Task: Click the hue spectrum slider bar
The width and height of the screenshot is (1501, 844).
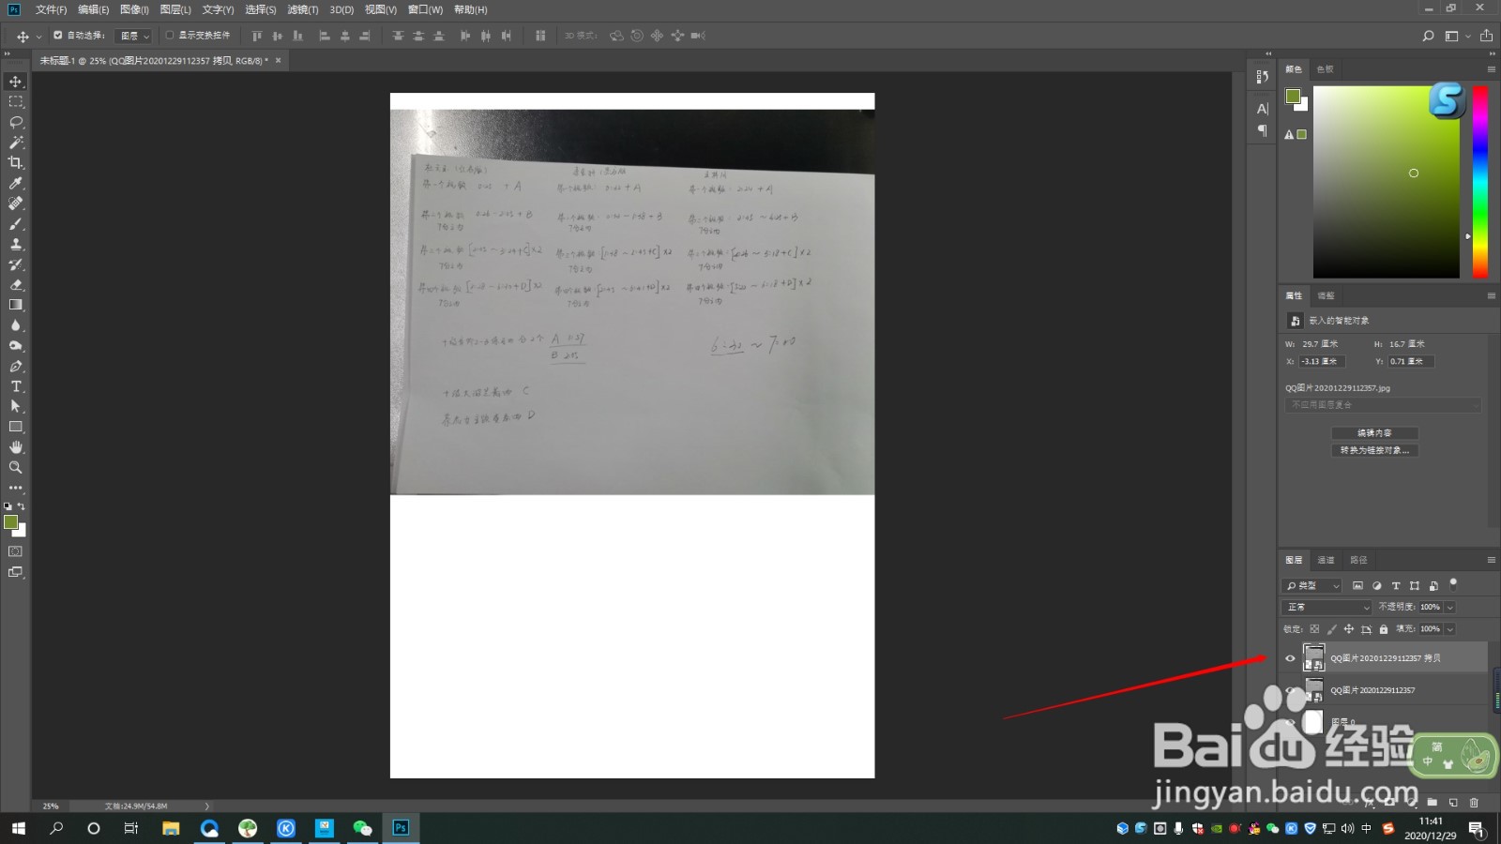Action: [1479, 182]
